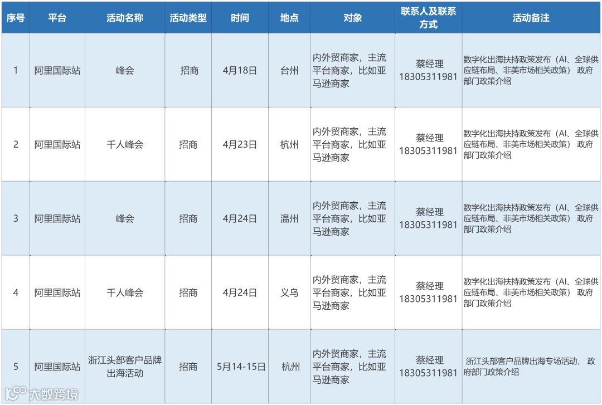Select the 峰会 cell in row 3
The image size is (602, 405).
[x=125, y=218]
